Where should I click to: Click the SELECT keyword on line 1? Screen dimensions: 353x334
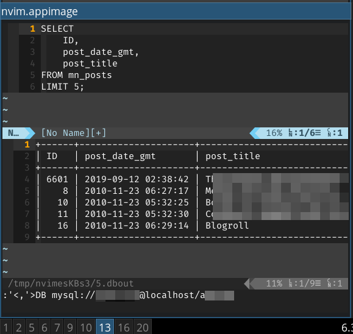pyautogui.click(x=57, y=29)
